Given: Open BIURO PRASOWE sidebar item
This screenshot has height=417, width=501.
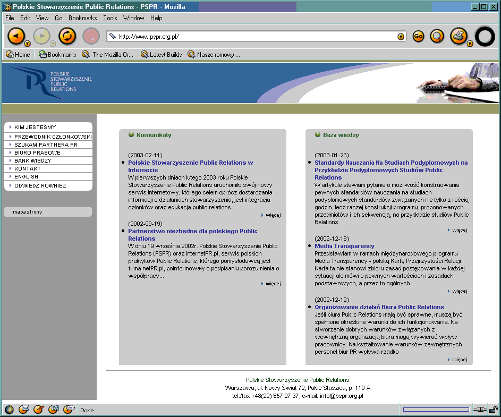Looking at the screenshot, I should [48, 153].
